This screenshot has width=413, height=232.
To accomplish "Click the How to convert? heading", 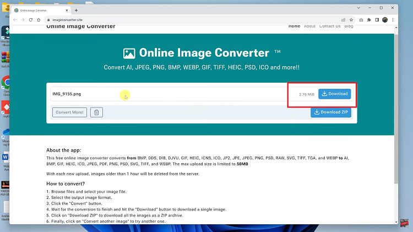I will 66,184.
